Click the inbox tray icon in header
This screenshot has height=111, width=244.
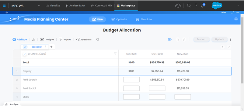(x=178, y=6)
